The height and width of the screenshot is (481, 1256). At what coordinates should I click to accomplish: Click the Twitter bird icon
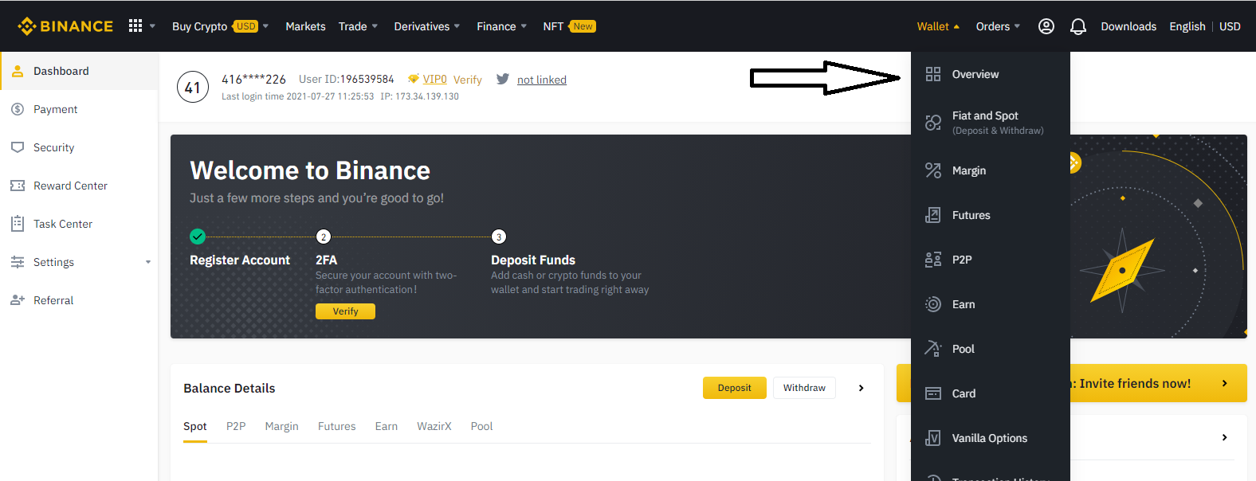coord(503,79)
